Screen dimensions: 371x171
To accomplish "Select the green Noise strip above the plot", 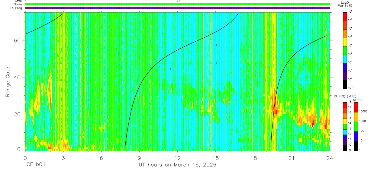I will coord(178,4).
